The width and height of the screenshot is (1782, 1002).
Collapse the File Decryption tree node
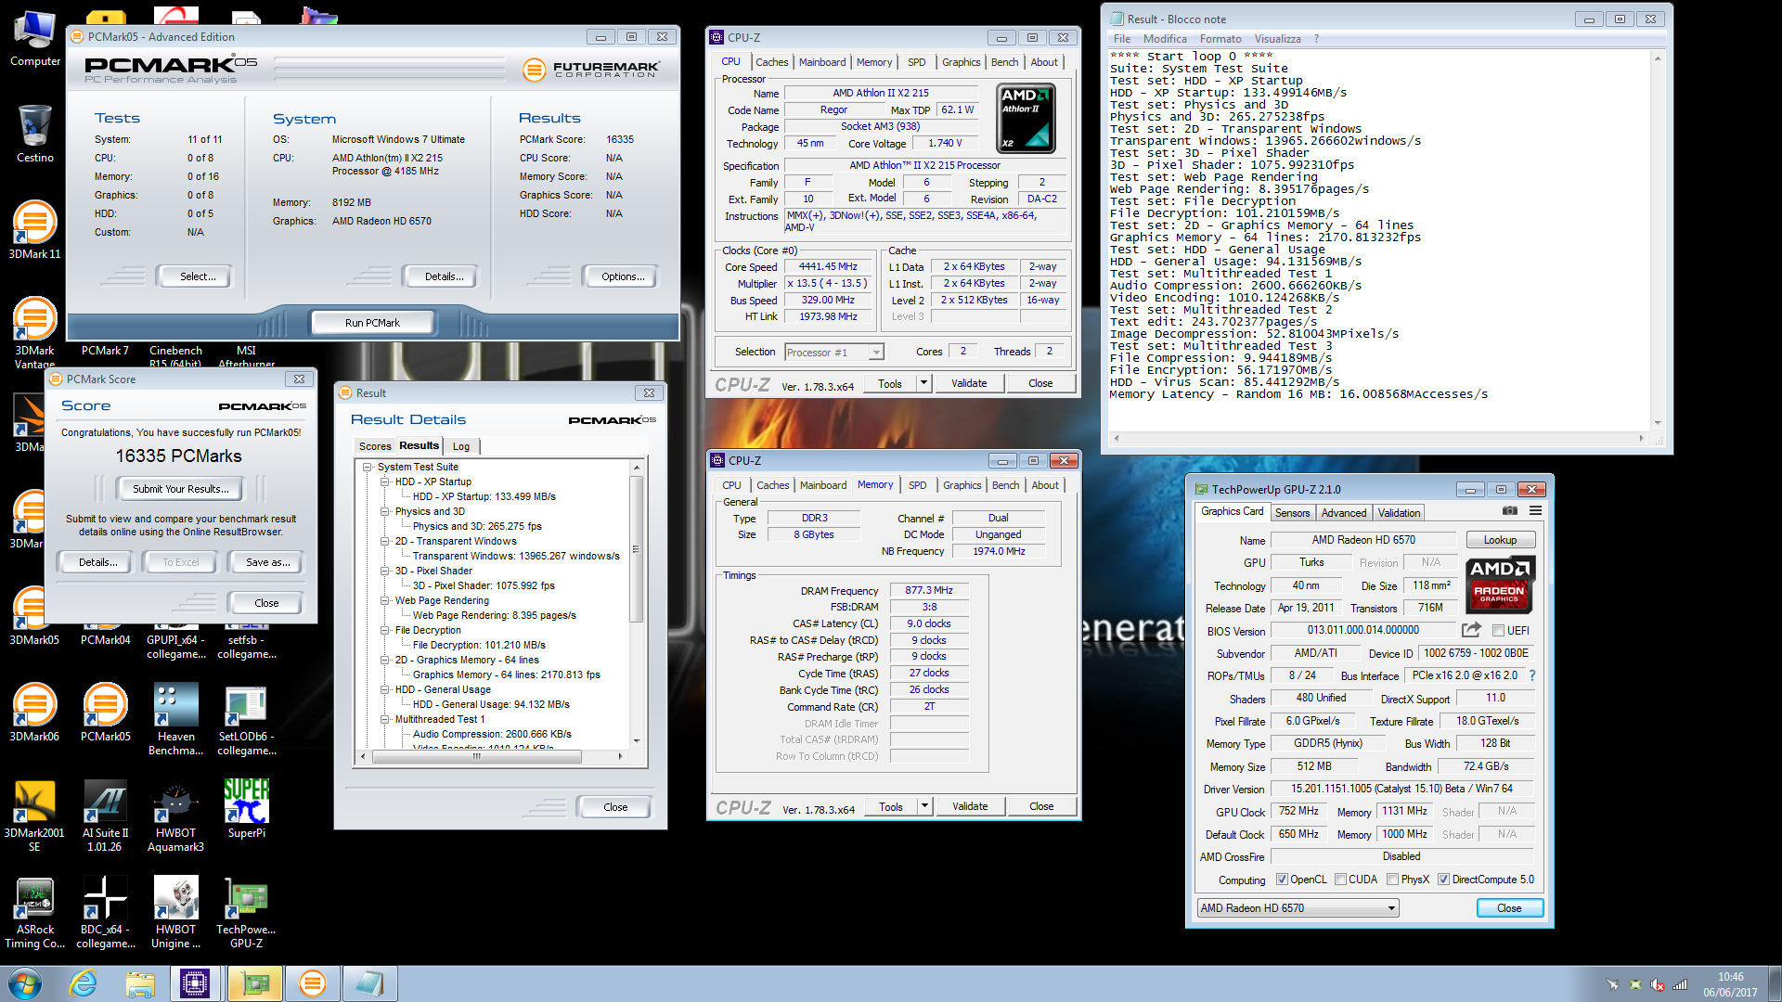point(385,631)
